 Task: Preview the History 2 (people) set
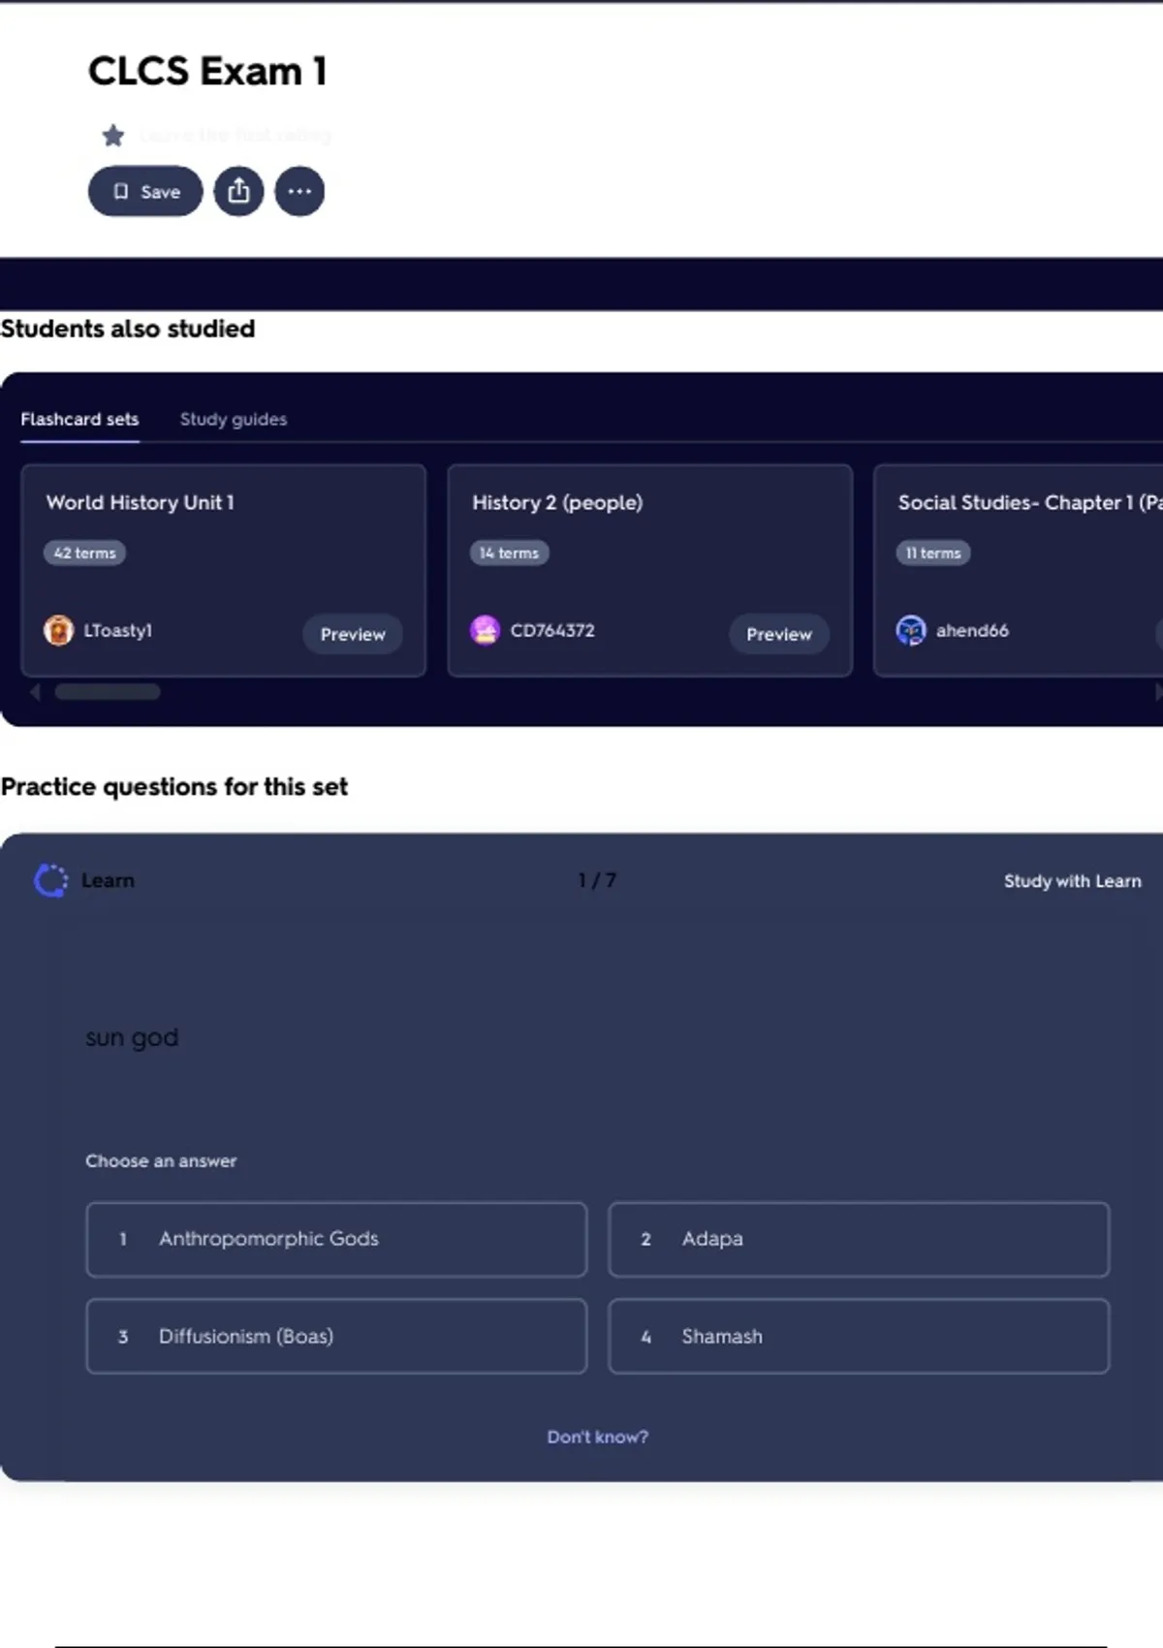(x=778, y=634)
